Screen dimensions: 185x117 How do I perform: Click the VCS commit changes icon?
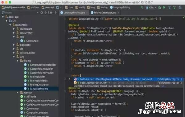coord(174,7)
